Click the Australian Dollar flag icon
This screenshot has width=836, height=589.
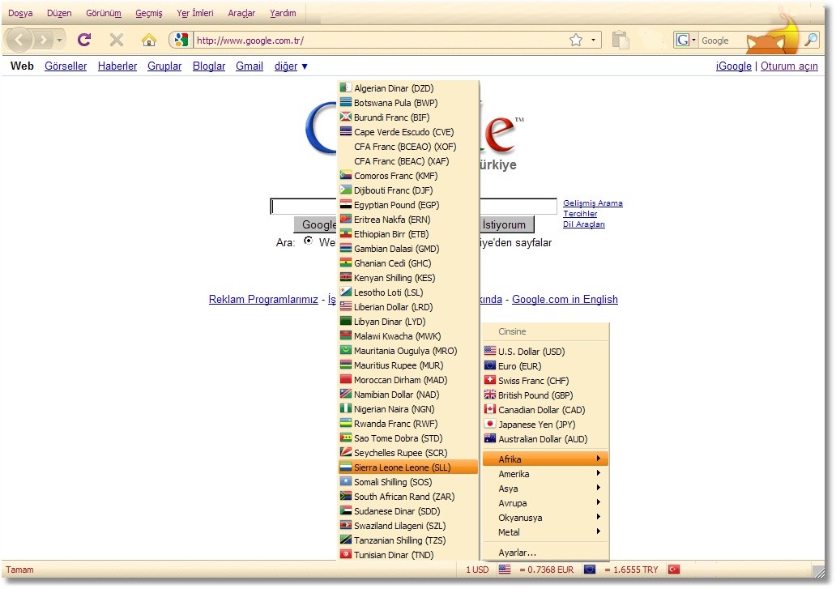coord(490,438)
